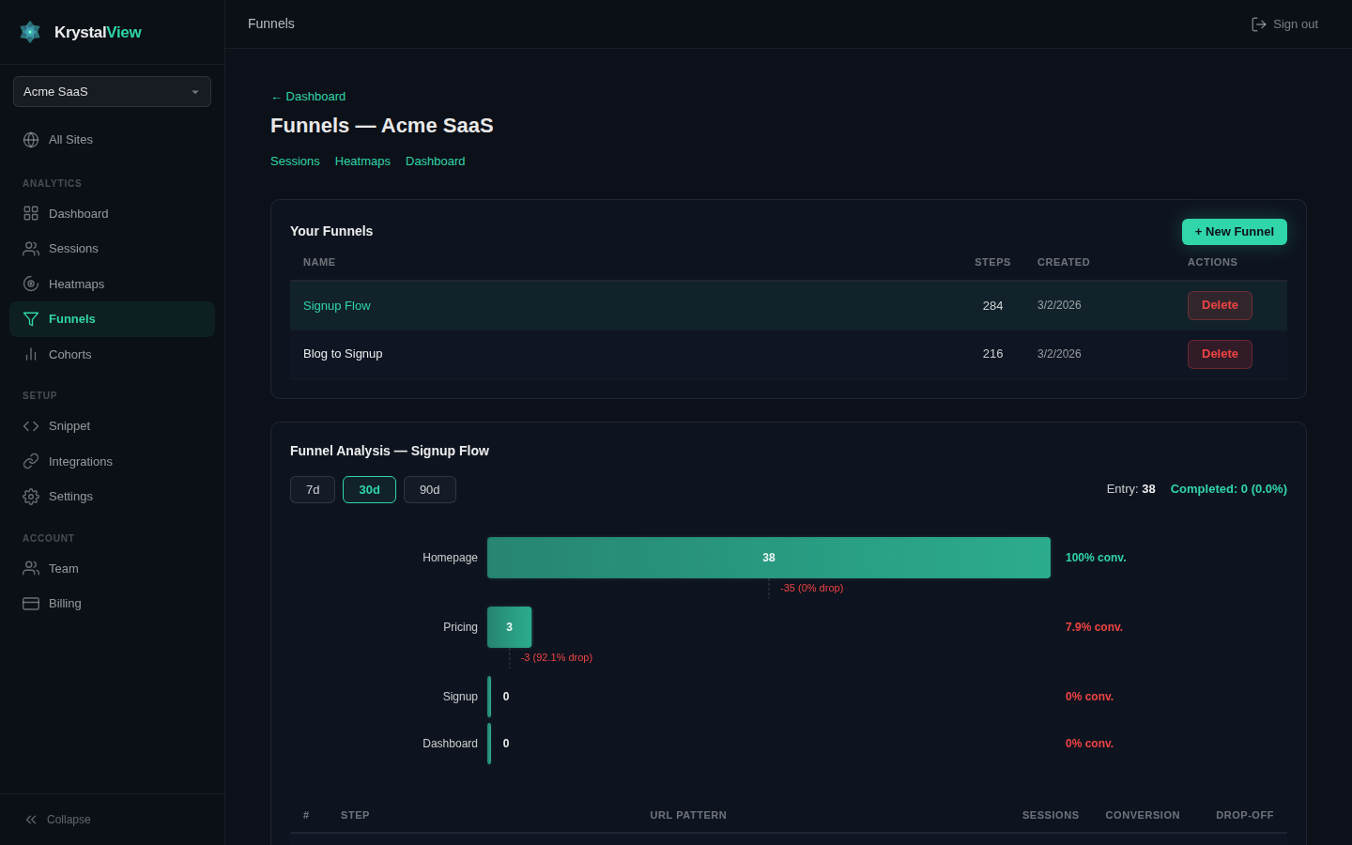Open Integrations via link icon

tap(31, 461)
